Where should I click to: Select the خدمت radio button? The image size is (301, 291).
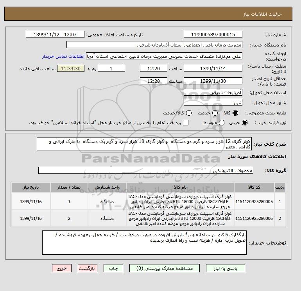click(215, 113)
